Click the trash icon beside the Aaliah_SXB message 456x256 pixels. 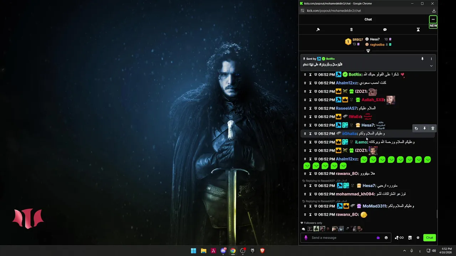305,100
